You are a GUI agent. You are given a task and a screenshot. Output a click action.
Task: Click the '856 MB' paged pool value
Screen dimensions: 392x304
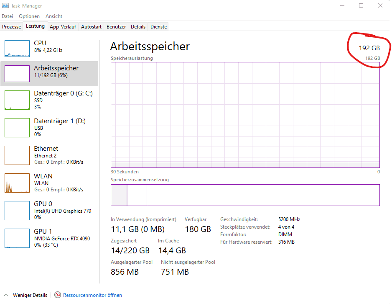point(125,272)
